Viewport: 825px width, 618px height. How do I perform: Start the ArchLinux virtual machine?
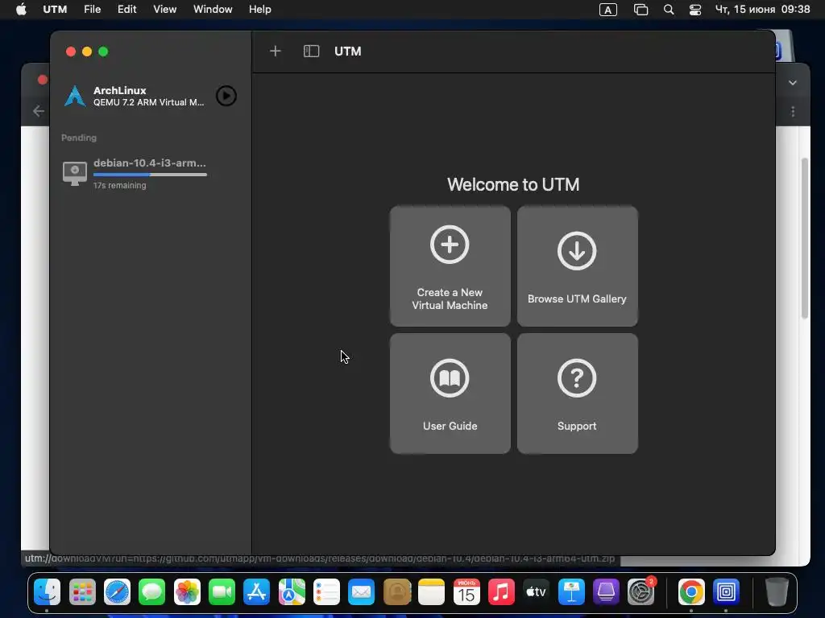pos(226,96)
